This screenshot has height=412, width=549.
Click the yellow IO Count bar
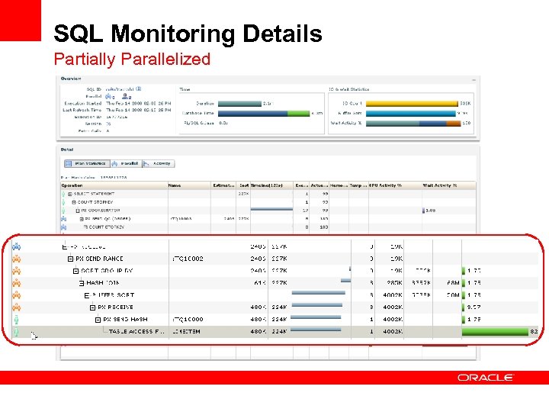coord(412,103)
